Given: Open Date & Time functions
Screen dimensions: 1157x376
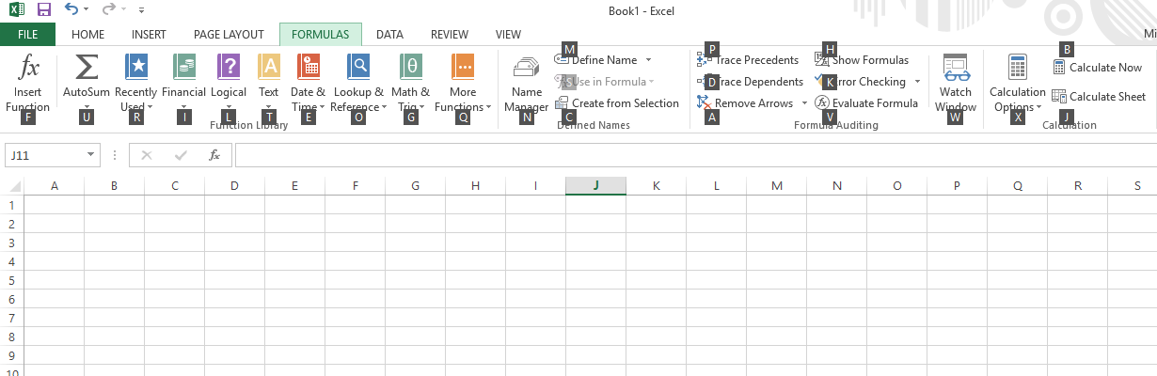Looking at the screenshot, I should (x=308, y=84).
